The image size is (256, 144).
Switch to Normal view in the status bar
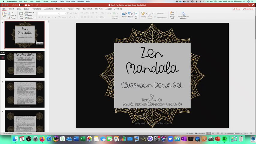[x=209, y=133]
